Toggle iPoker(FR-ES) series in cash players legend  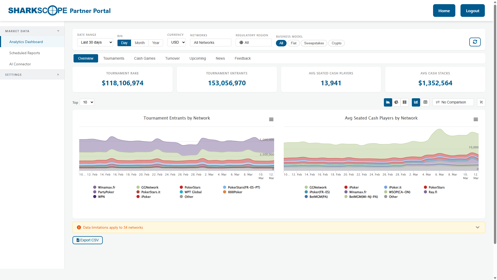[317, 192]
